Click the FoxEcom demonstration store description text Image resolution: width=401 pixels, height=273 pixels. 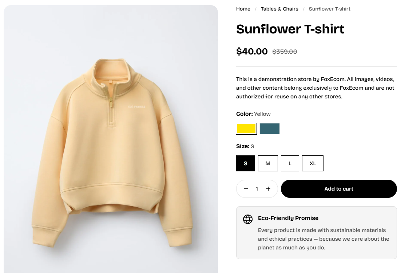coord(315,88)
